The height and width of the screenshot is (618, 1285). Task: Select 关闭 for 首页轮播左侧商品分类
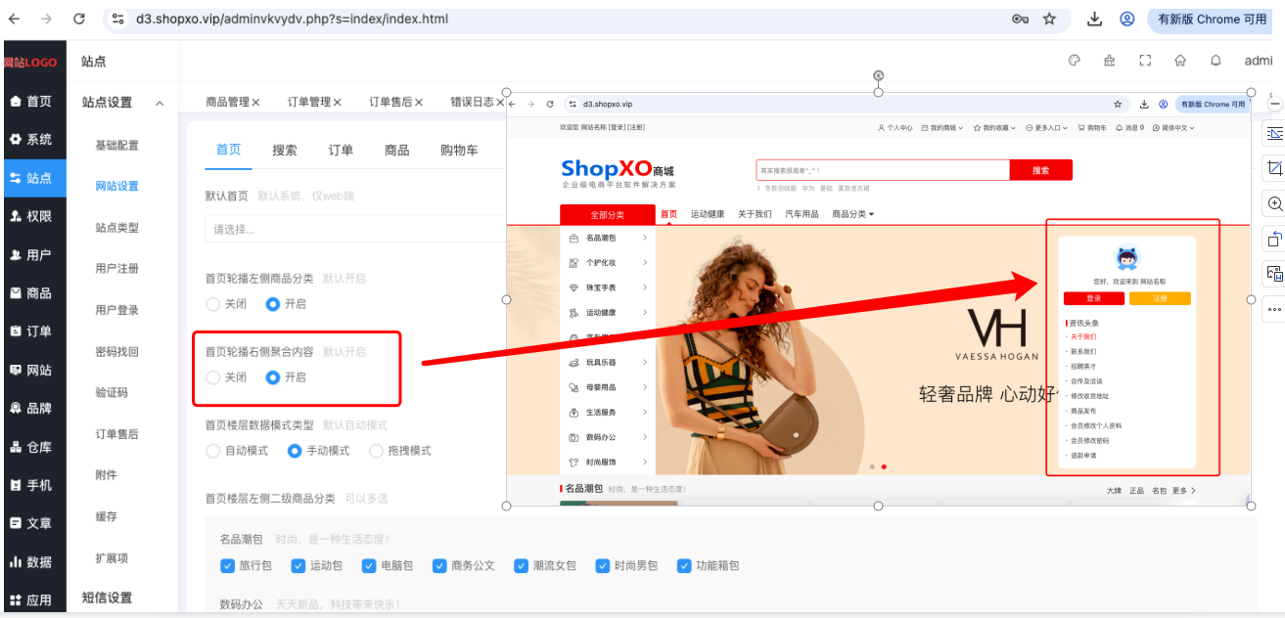(x=213, y=304)
